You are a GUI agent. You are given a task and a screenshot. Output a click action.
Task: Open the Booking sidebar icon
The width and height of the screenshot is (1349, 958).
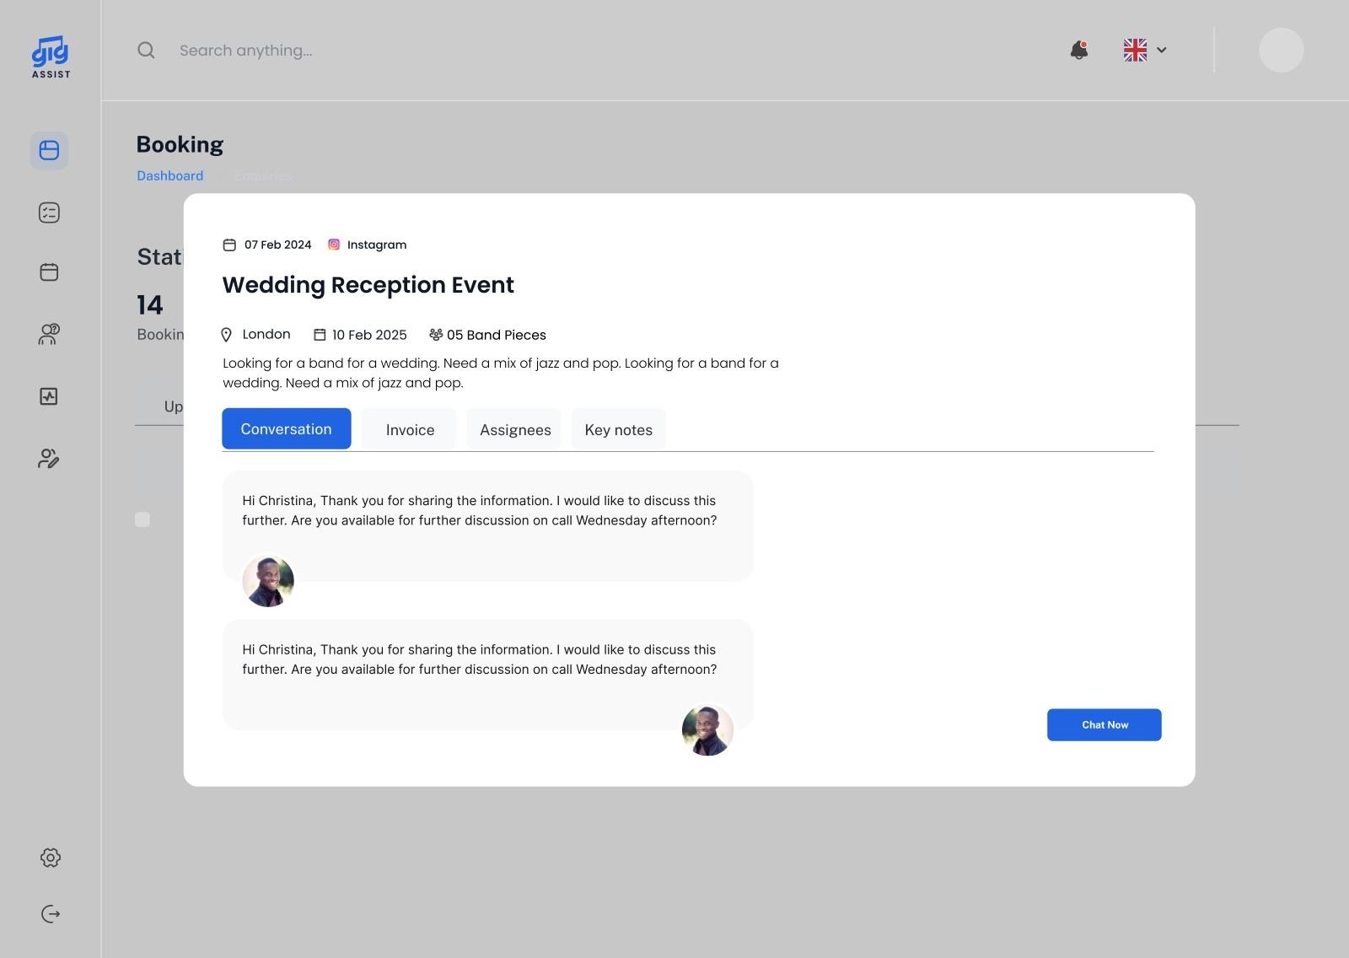pyautogui.click(x=49, y=150)
